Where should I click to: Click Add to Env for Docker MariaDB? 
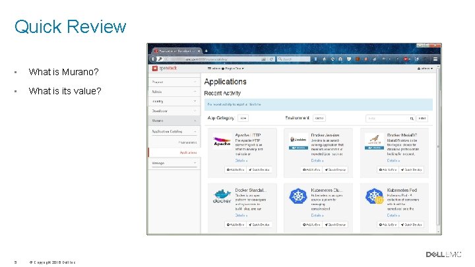(x=388, y=170)
